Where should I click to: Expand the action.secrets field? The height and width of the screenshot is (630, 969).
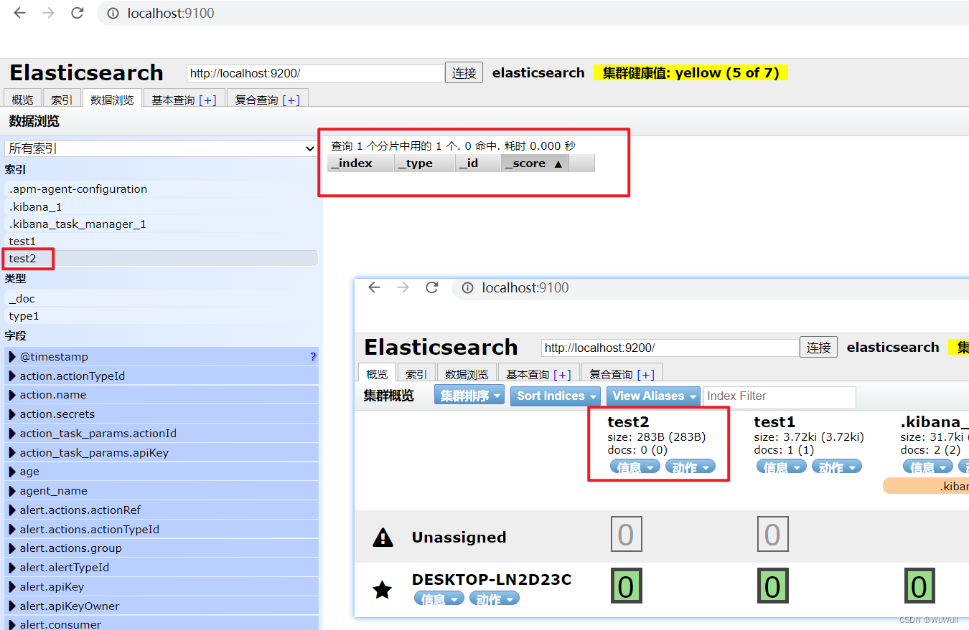12,414
